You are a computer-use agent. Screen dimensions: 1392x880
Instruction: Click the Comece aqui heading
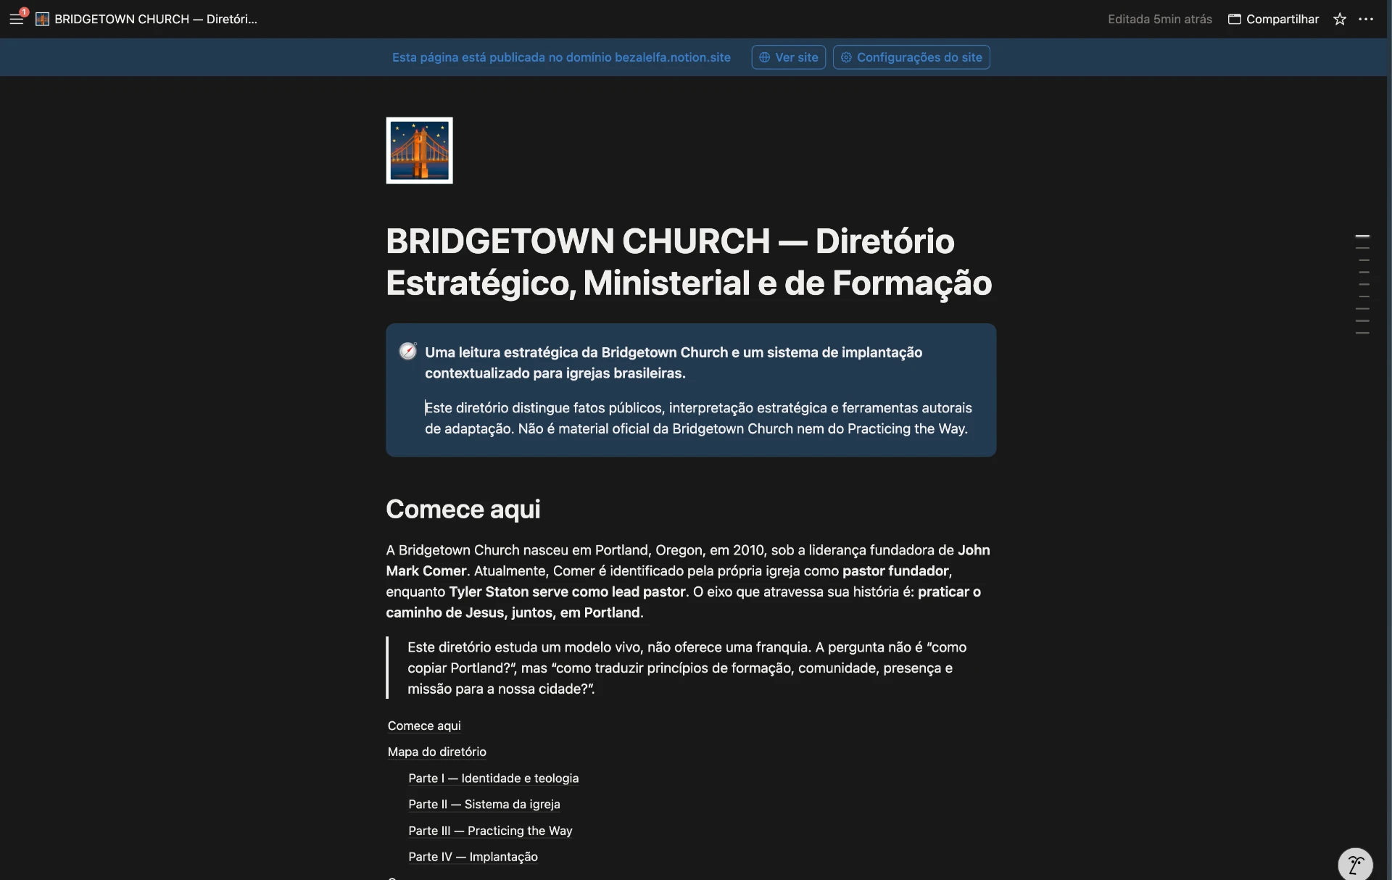463,509
